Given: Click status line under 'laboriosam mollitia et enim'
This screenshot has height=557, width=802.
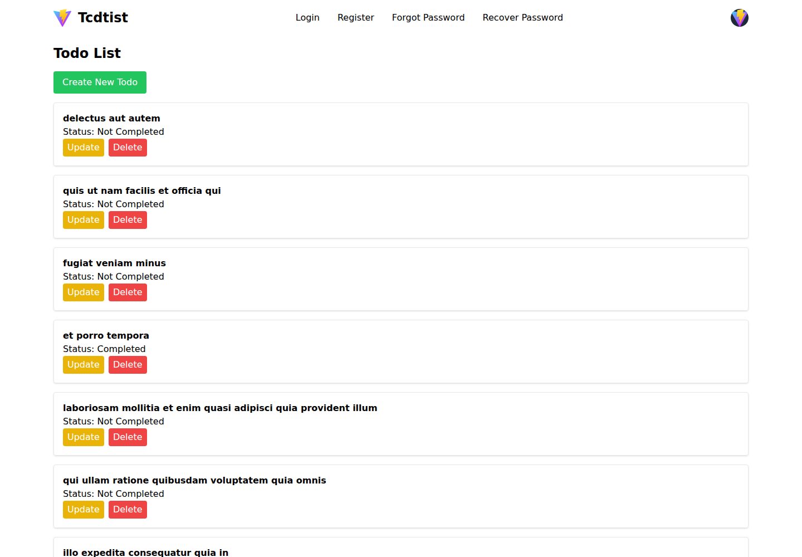Looking at the screenshot, I should point(114,421).
